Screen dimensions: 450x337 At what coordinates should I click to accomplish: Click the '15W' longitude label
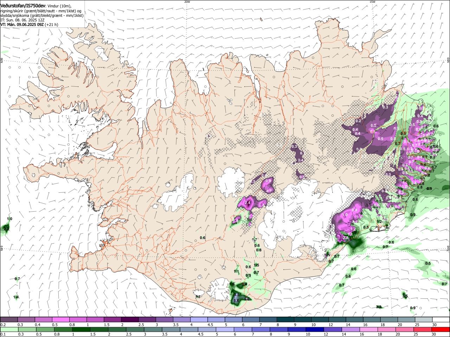372,2
